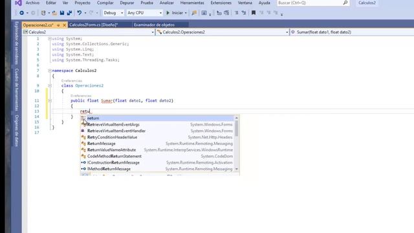Click the icon right of Find in Files
Screen dimensions: 414x233
(204, 13)
